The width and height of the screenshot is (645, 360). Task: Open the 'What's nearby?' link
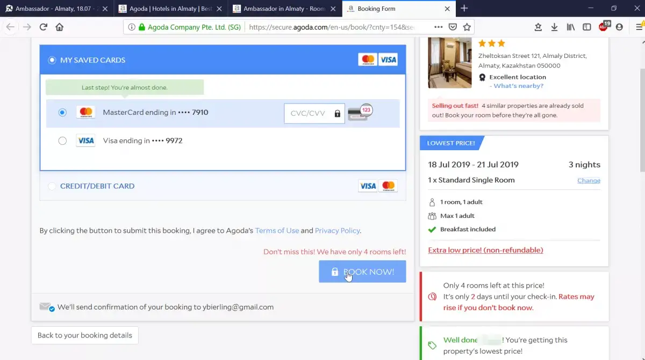518,86
